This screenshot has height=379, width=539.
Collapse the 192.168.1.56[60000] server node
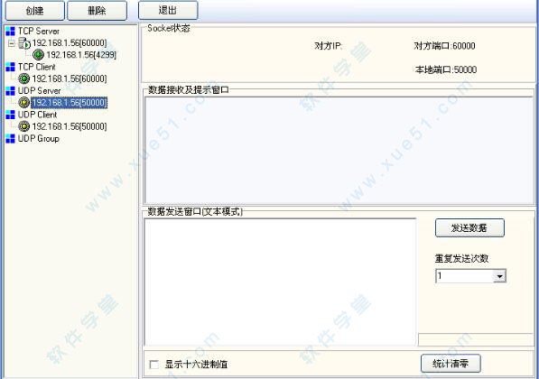(x=12, y=43)
